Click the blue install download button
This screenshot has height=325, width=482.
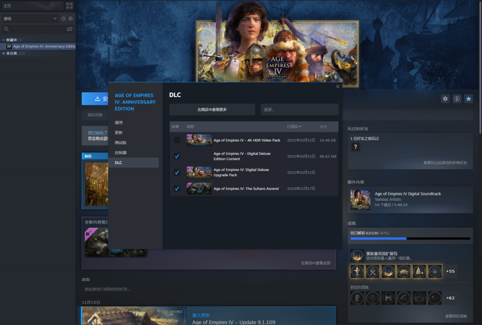pos(95,99)
